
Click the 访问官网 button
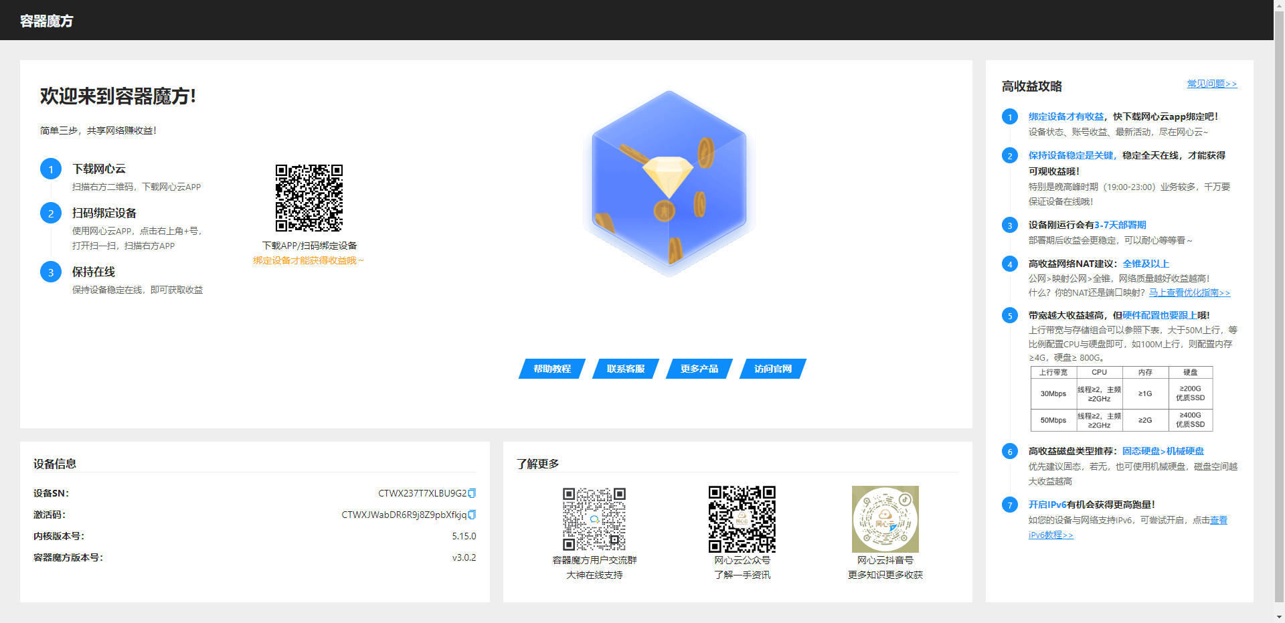[773, 369]
